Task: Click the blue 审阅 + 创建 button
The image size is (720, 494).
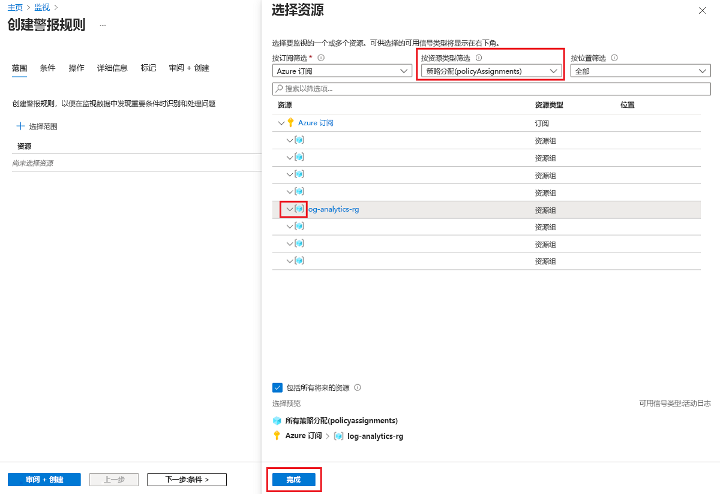Action: (44, 480)
